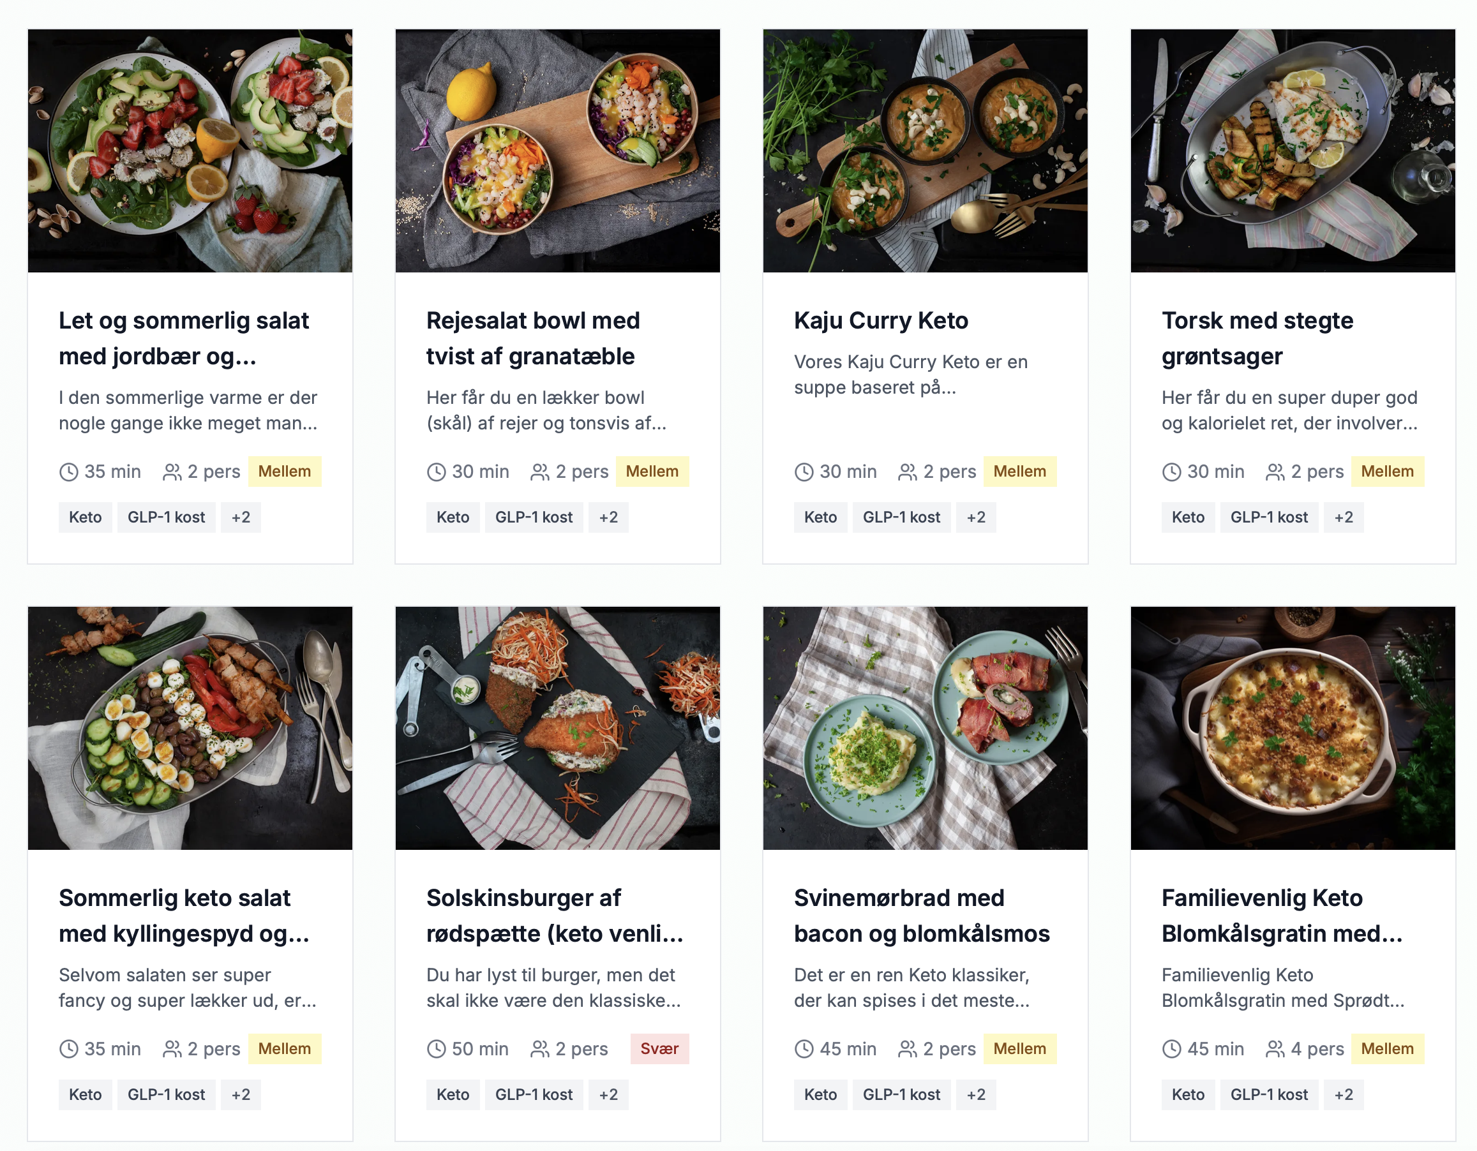1477x1151 pixels.
Task: Click clock icon on Torsk med stegte grøntsager
Action: point(1171,472)
